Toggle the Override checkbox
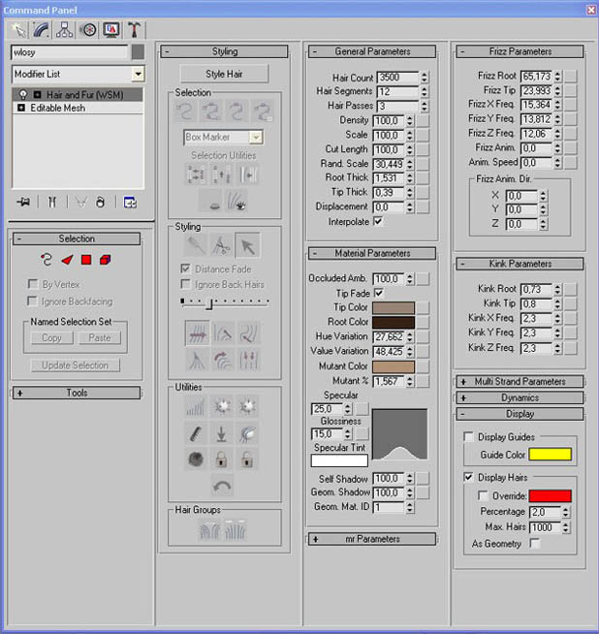 point(483,495)
